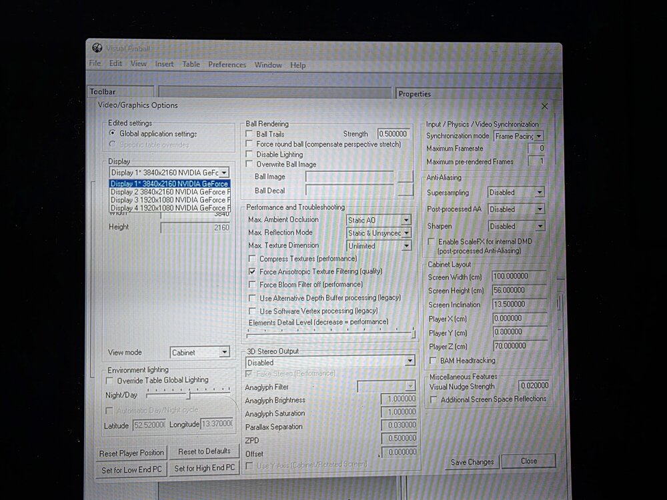667x500 pixels.
Task: Toggle Force Bloom Filter off checkbox
Action: (x=252, y=285)
